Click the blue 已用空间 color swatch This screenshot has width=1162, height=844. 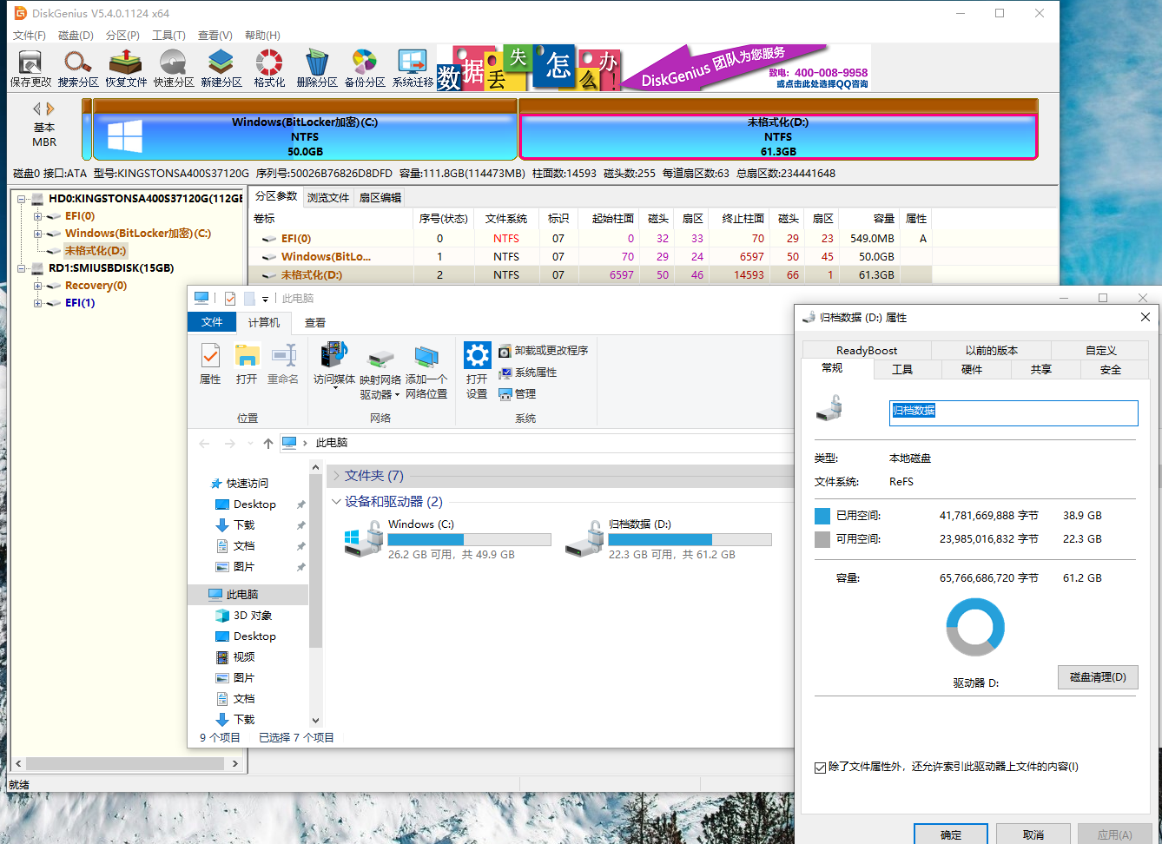coord(822,516)
